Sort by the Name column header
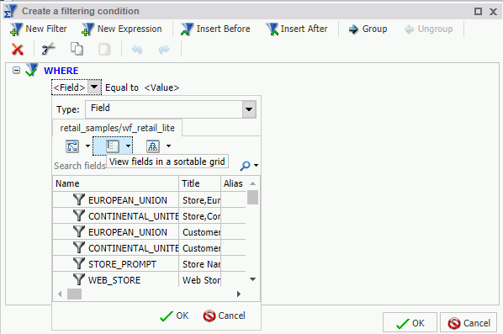This screenshot has width=503, height=334. click(x=116, y=183)
